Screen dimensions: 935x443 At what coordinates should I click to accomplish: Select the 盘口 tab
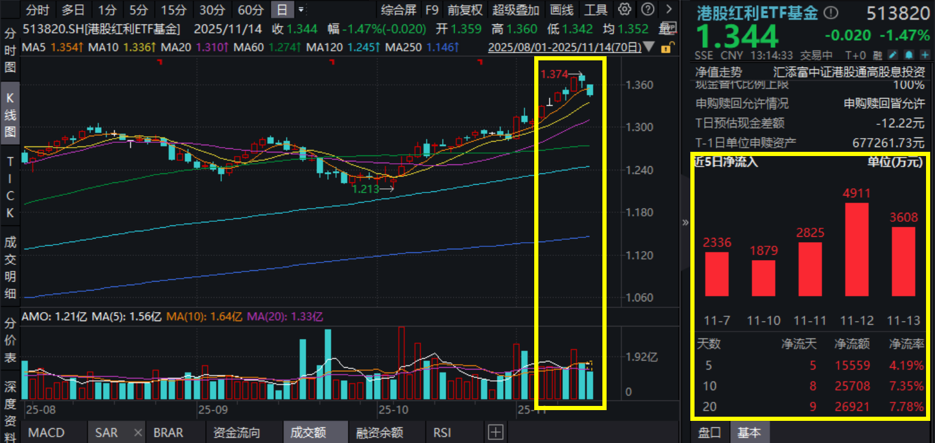point(710,432)
